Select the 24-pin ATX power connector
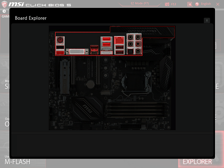The height and width of the screenshot is (168, 224). pos(131,127)
